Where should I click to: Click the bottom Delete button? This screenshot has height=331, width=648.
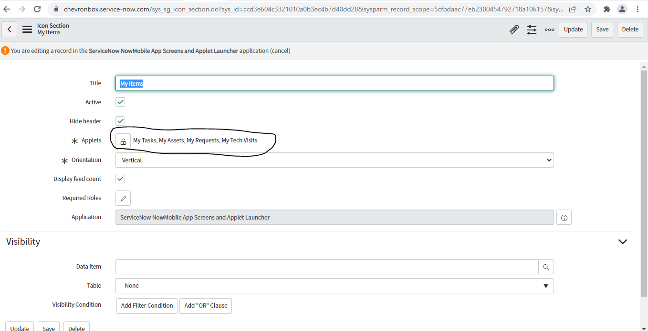click(76, 327)
